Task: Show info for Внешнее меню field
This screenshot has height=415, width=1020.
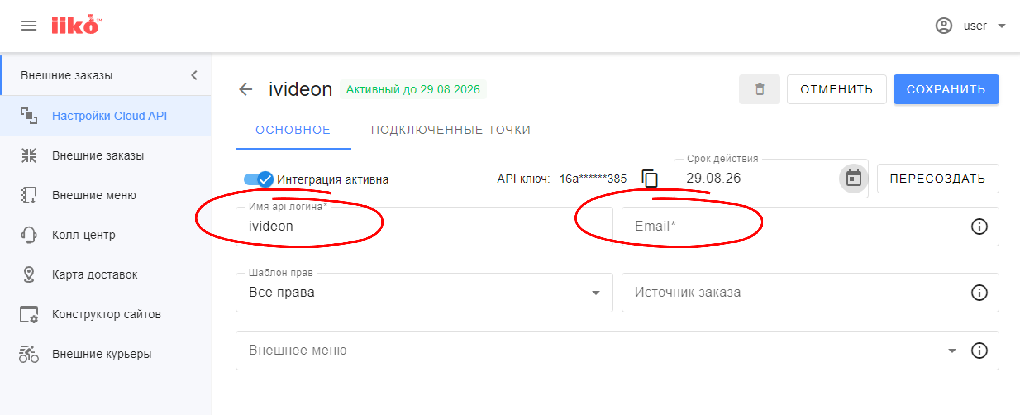Action: [979, 351]
